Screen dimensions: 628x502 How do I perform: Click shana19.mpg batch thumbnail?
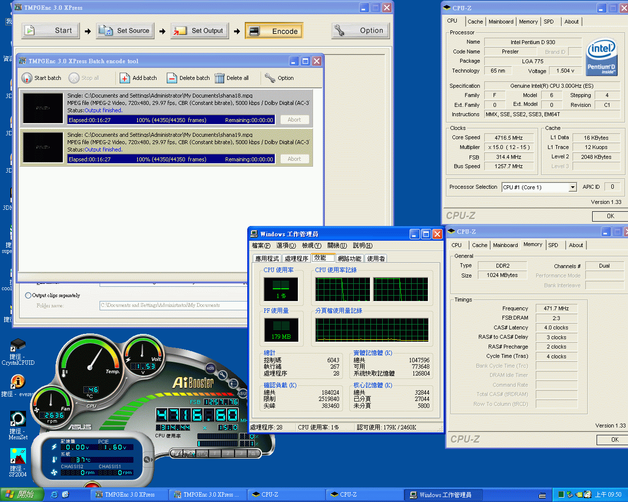(43, 147)
